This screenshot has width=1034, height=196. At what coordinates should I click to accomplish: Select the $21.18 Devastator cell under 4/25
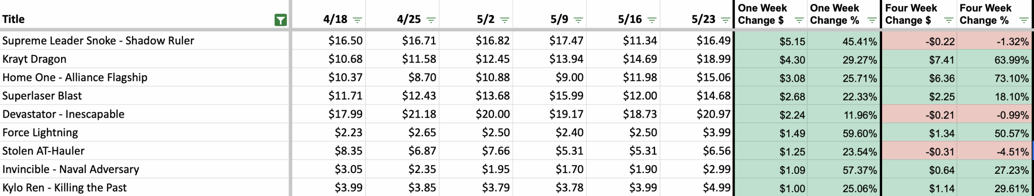coord(402,114)
